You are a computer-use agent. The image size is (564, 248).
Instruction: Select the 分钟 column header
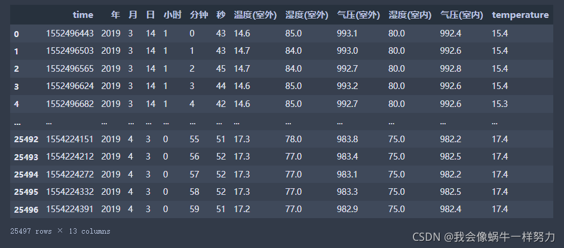click(x=199, y=15)
